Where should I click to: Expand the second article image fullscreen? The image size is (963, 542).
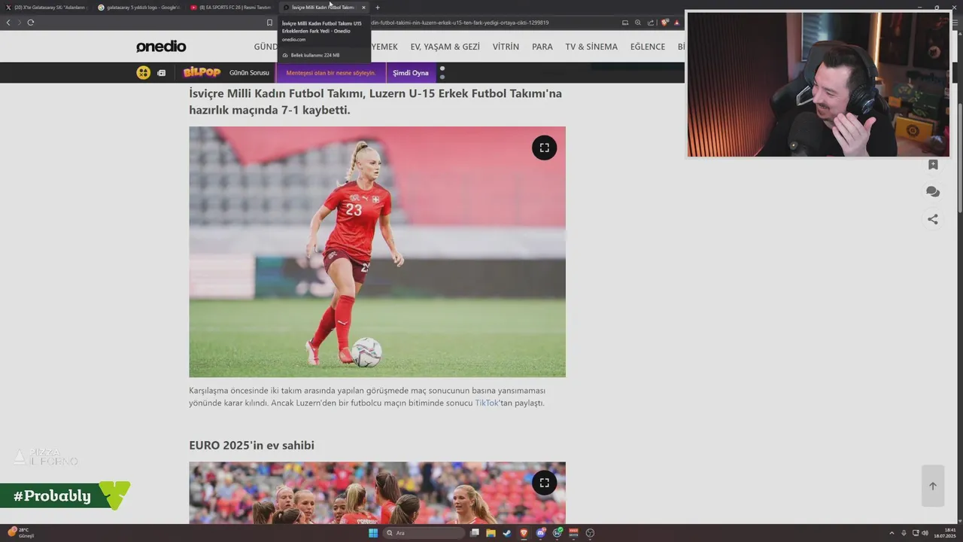click(545, 483)
